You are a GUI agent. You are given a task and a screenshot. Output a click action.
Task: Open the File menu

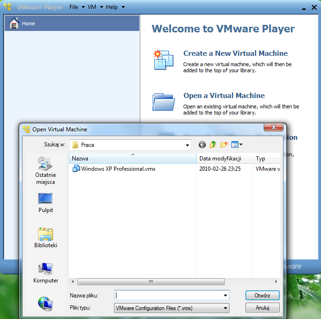pos(74,7)
